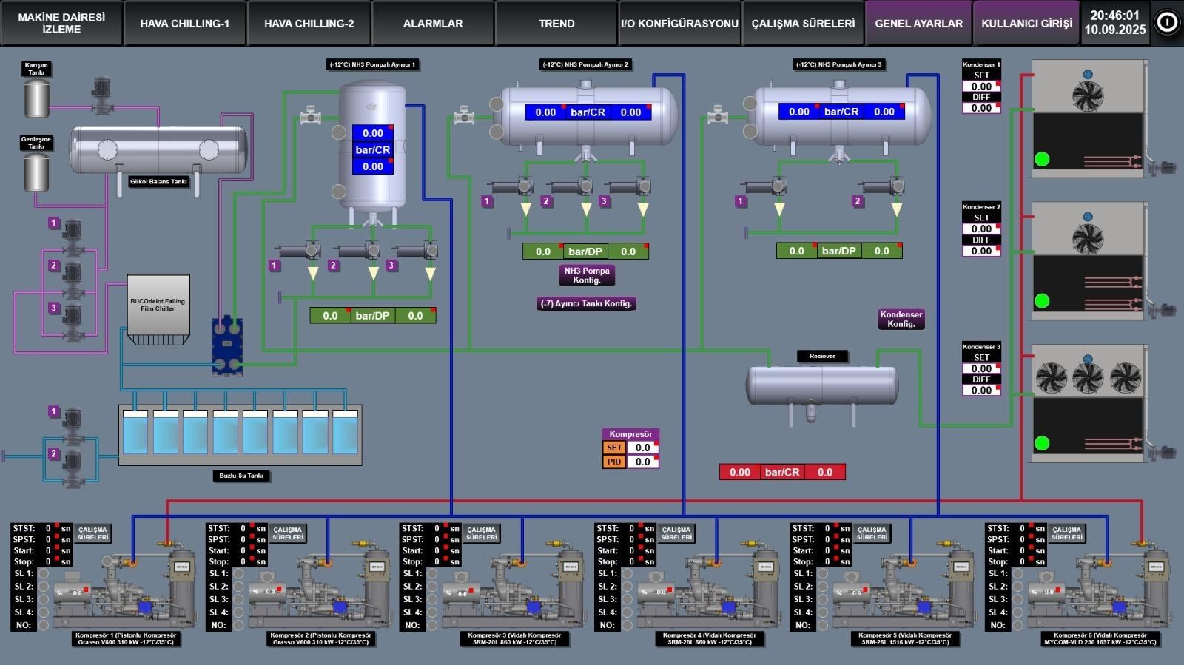Click the green status light on Kondenser 1
The width and height of the screenshot is (1184, 665).
[x=1042, y=158]
